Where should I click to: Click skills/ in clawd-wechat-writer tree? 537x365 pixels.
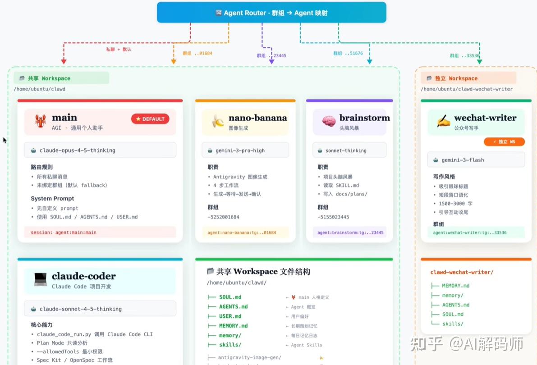[452, 324]
